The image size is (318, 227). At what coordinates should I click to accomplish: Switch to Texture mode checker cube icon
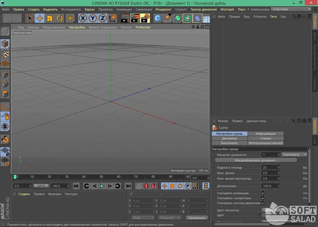pos(5,54)
